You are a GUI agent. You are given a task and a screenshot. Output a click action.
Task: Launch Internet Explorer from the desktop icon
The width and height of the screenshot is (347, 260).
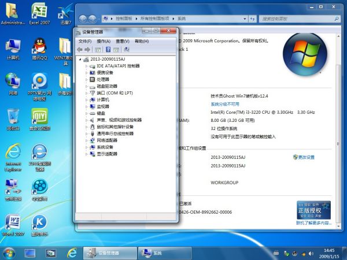click(x=13, y=154)
